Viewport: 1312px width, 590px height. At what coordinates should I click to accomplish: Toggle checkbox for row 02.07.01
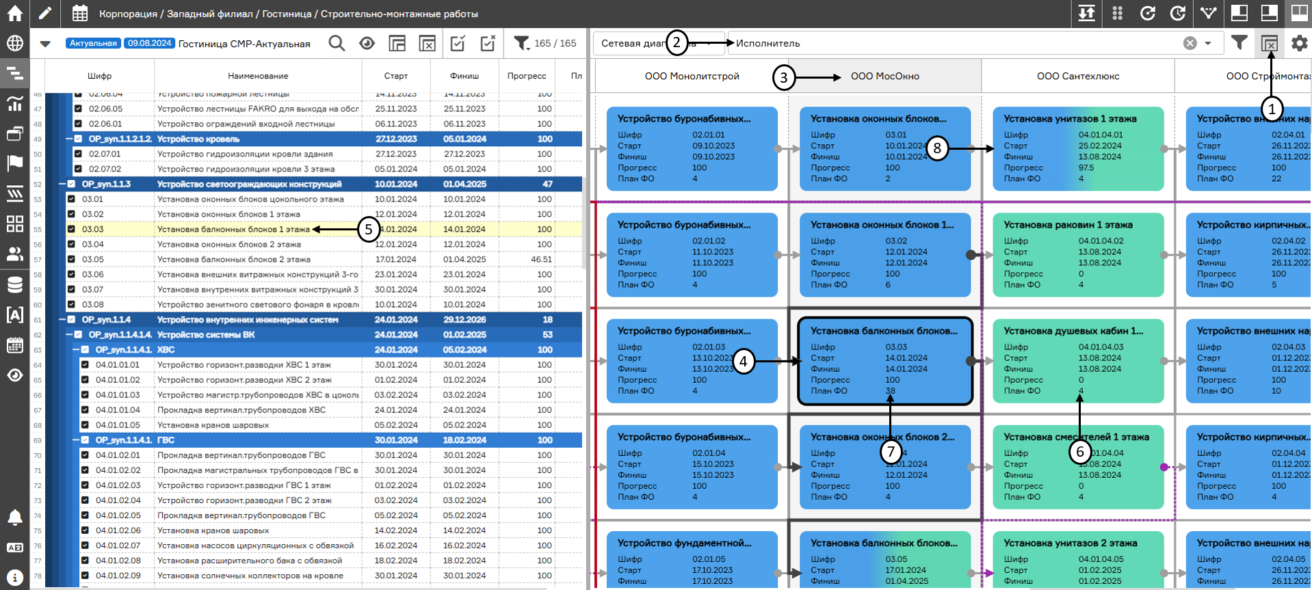coord(78,154)
